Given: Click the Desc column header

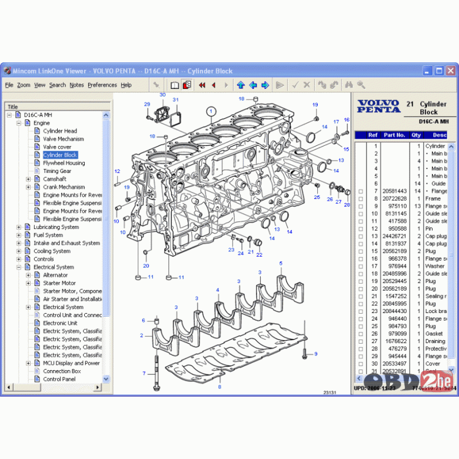Looking at the screenshot, I should 435,135.
